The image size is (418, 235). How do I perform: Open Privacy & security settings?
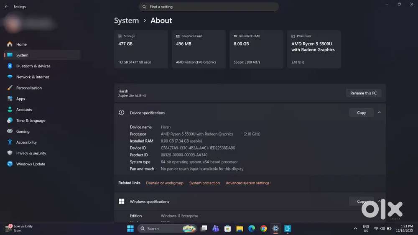tap(31, 153)
